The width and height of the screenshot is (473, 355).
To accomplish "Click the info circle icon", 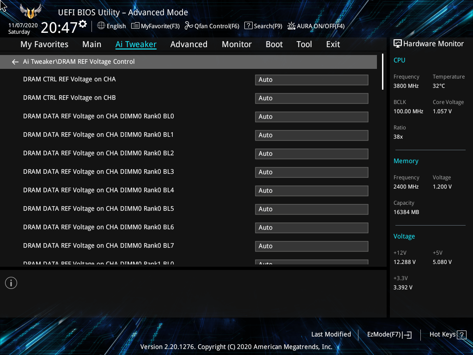I will (11, 283).
